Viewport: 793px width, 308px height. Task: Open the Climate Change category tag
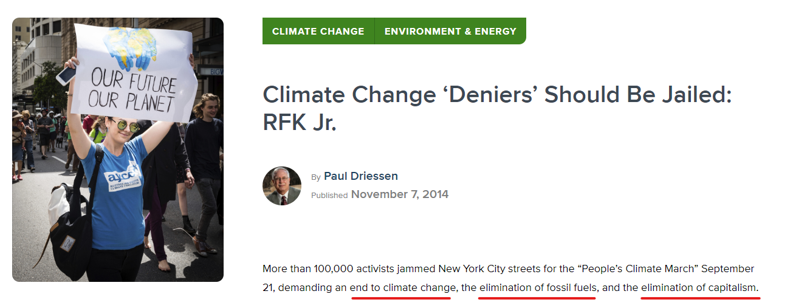tap(318, 32)
